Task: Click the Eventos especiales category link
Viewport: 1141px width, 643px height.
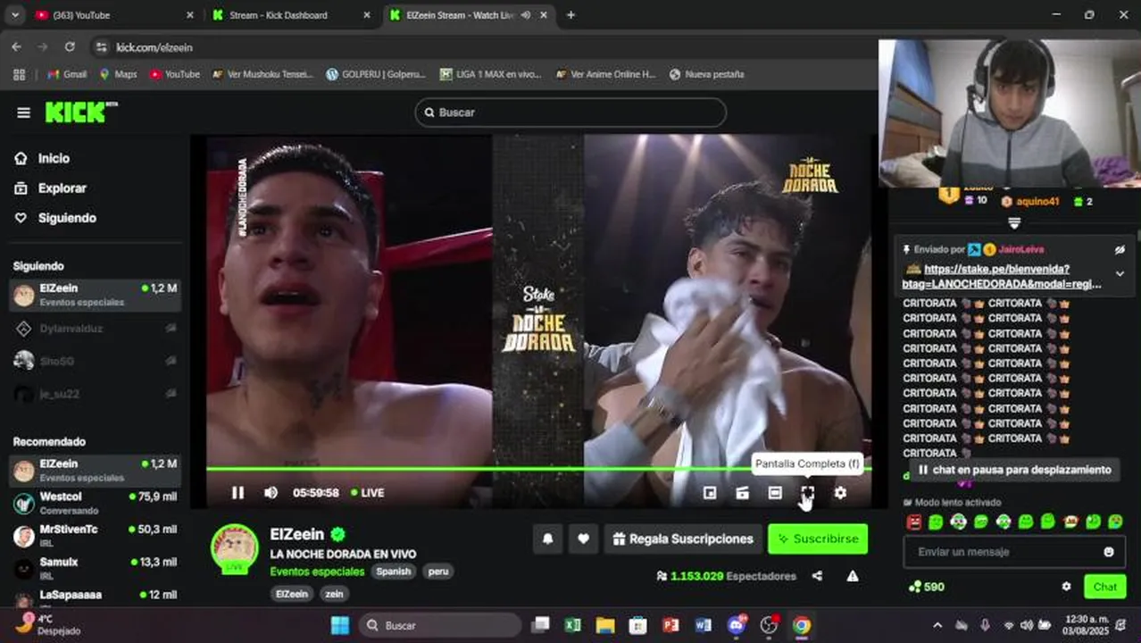Action: (x=317, y=572)
